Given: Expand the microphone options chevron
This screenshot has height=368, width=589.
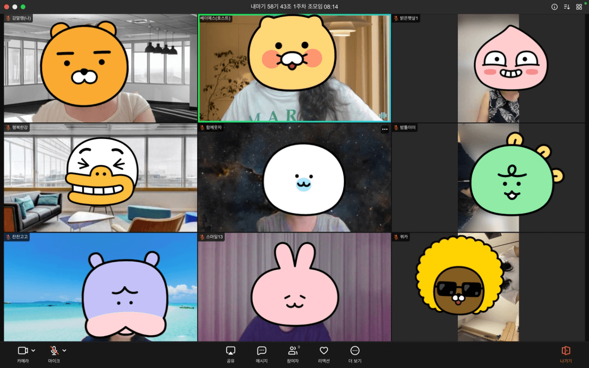Looking at the screenshot, I should click(x=65, y=351).
